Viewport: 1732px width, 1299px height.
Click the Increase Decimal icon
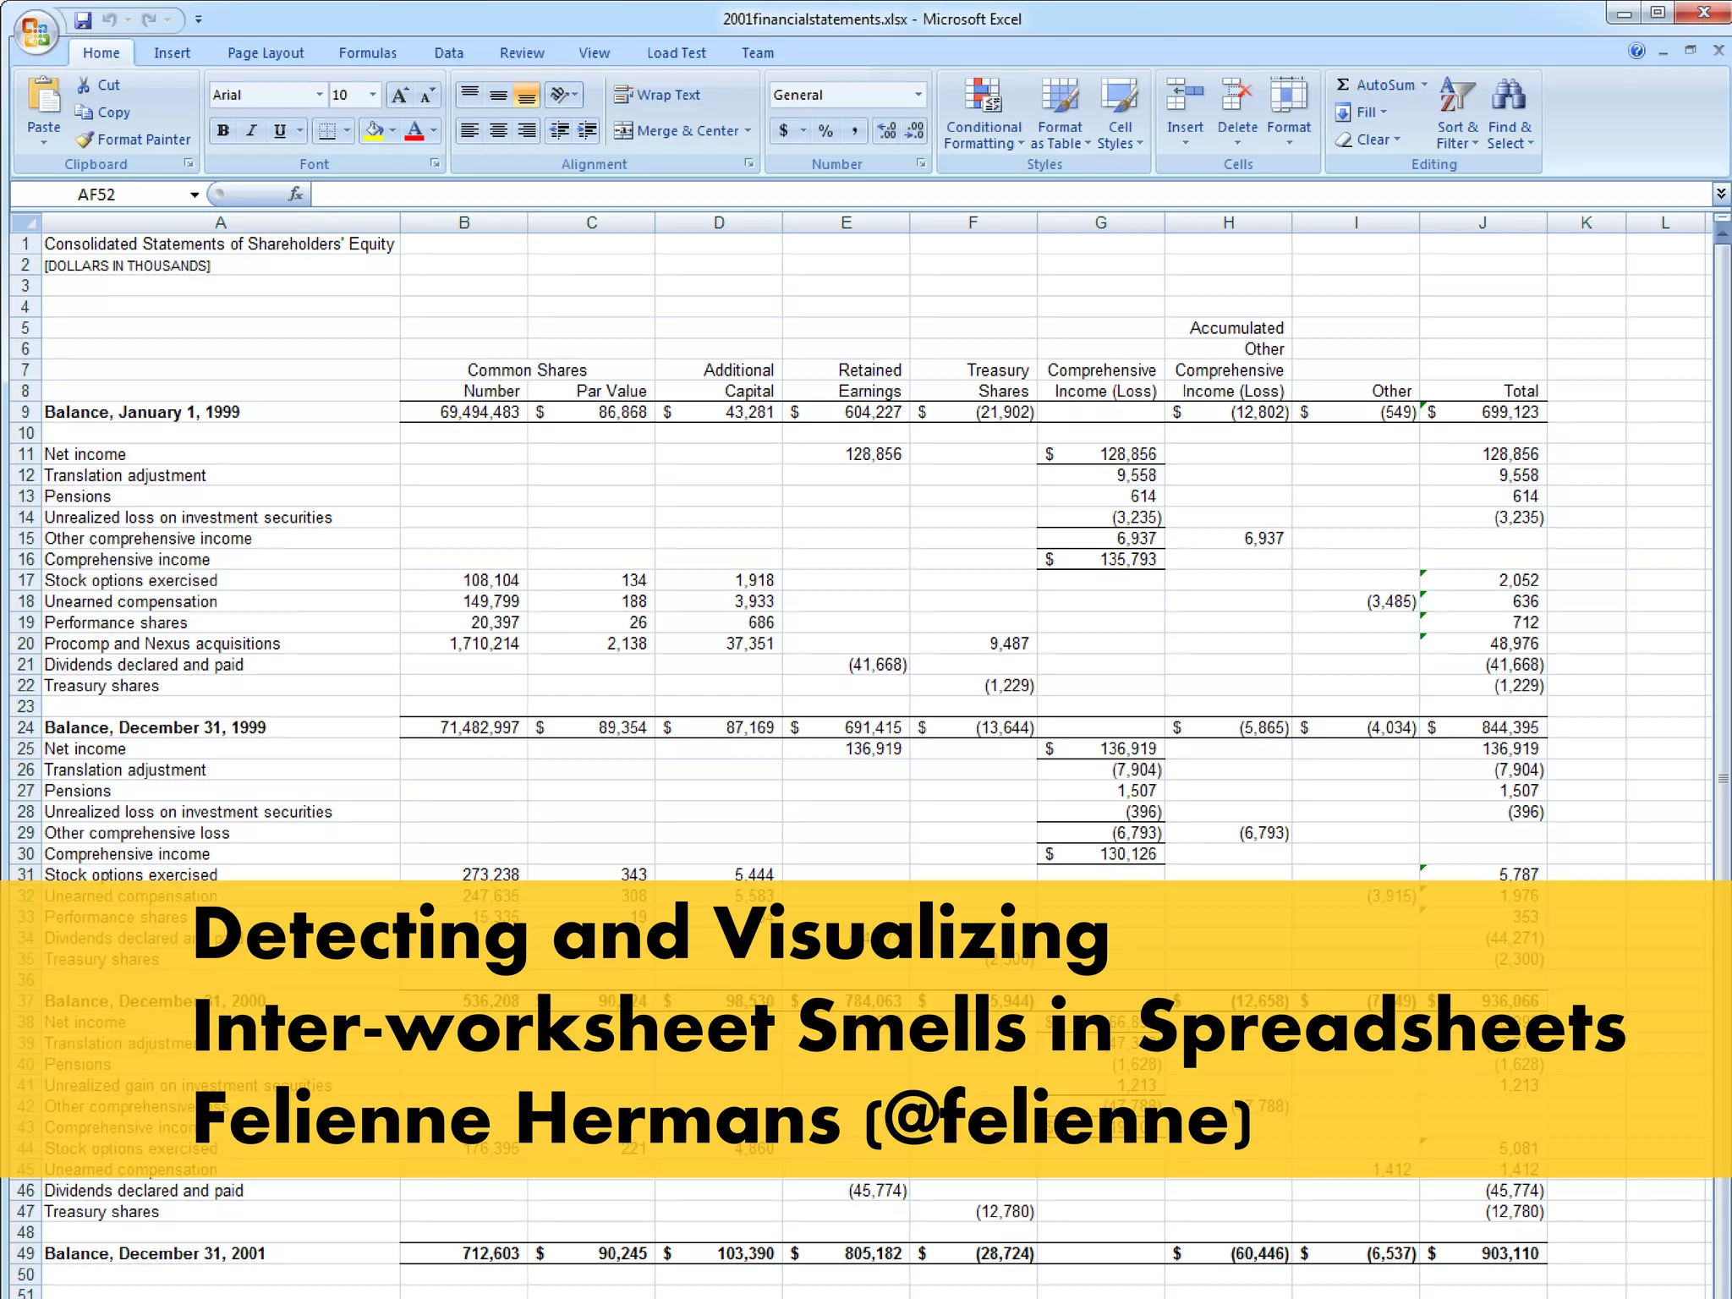tap(886, 130)
